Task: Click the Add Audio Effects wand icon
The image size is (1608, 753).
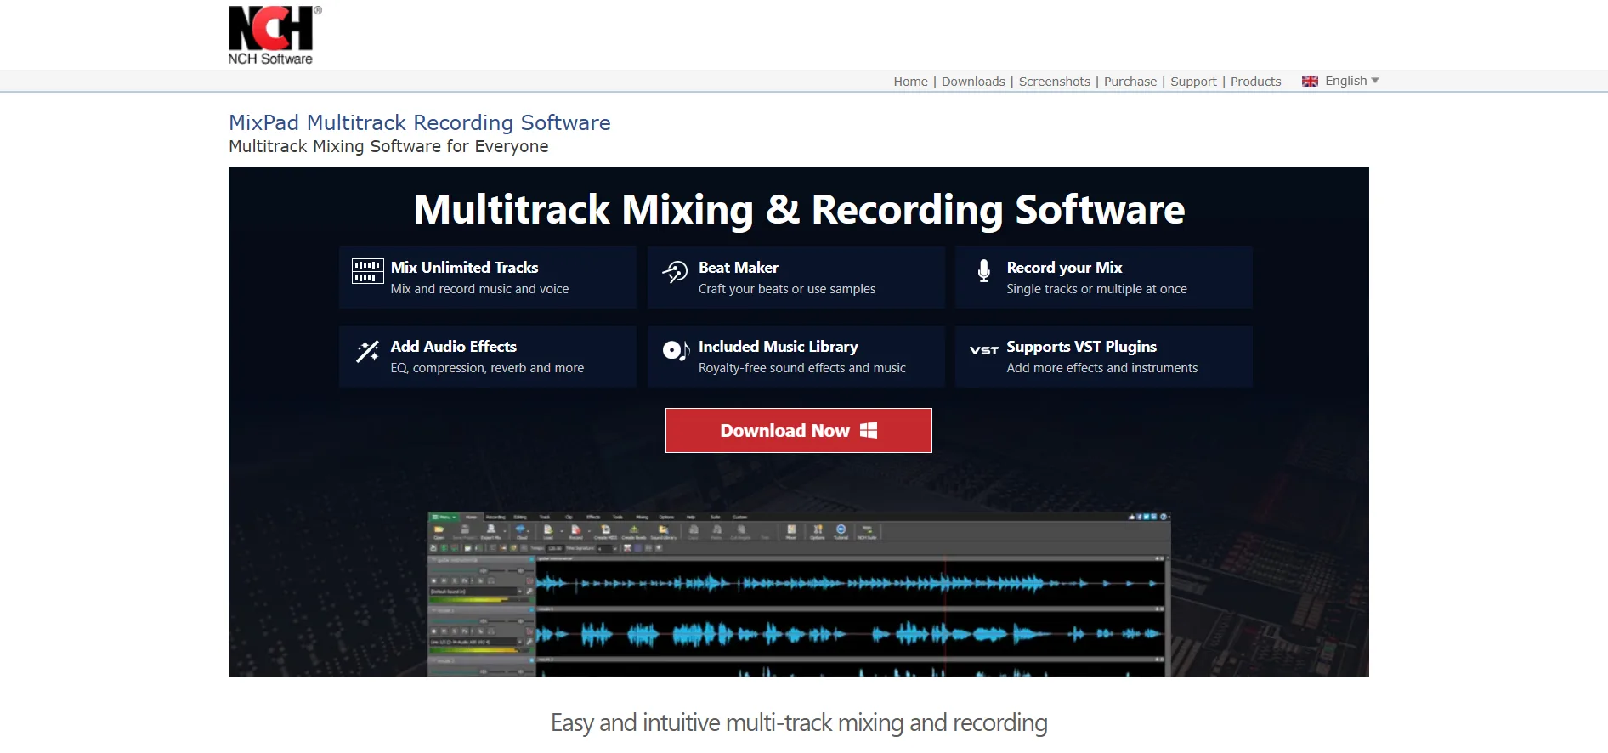Action: (367, 351)
